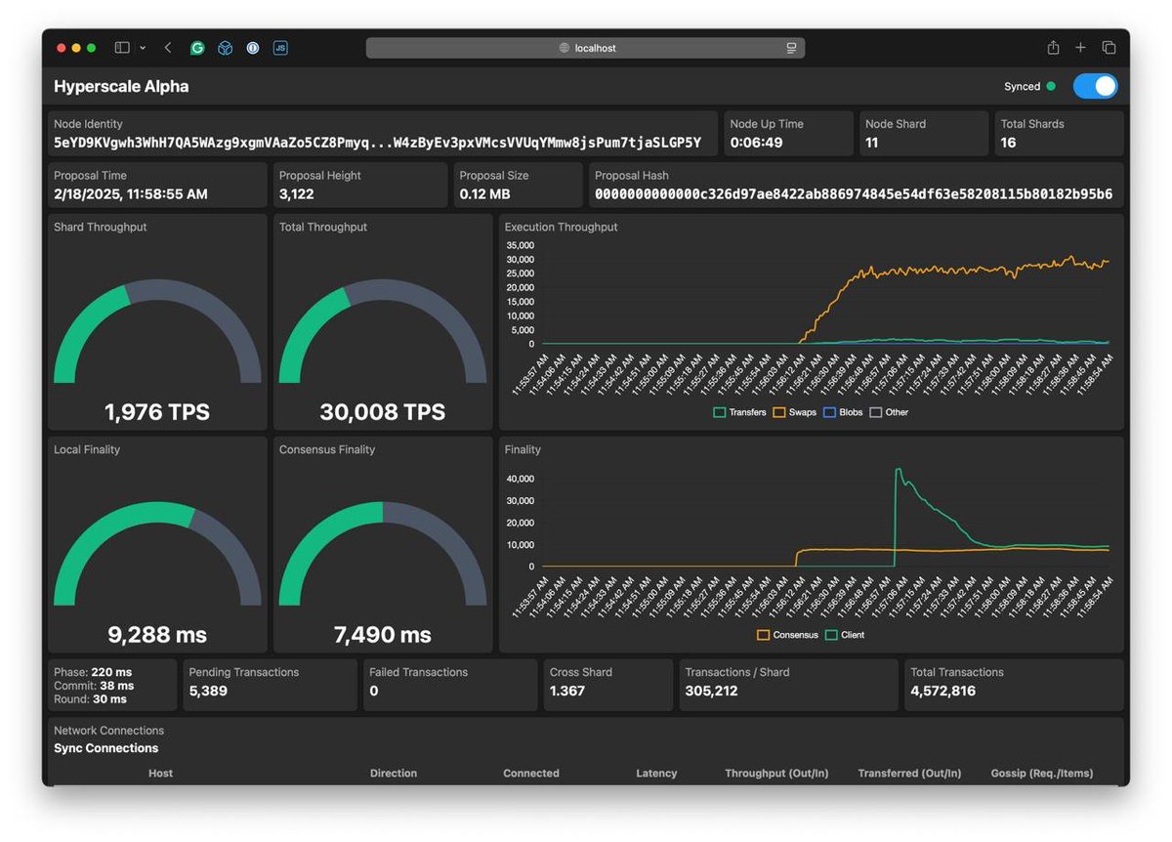
Task: Toggle Client series in Finality legend
Action: pos(845,635)
